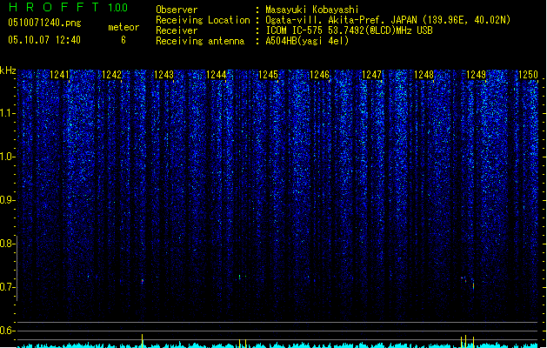Click the 1246 time marker
The height and width of the screenshot is (348, 547).
[320, 75]
